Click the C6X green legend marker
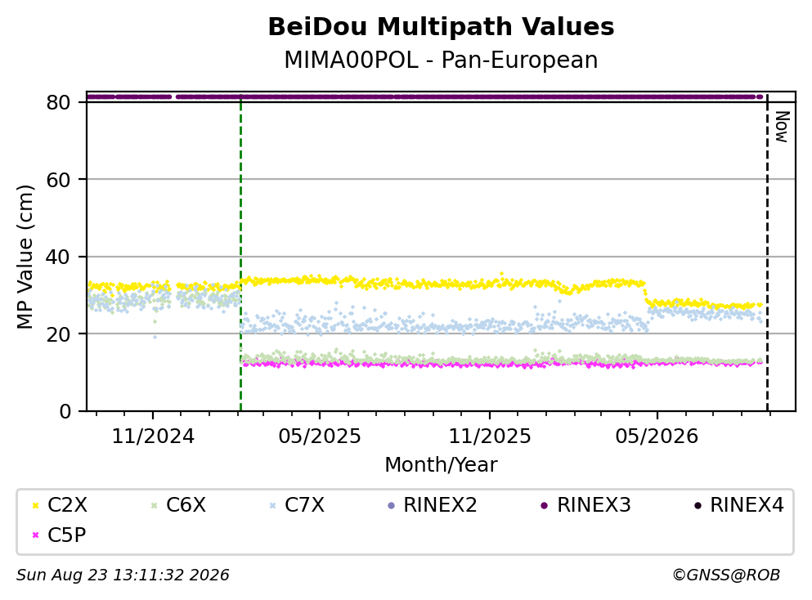Image resolution: width=812 pixels, height=600 pixels. tap(154, 506)
